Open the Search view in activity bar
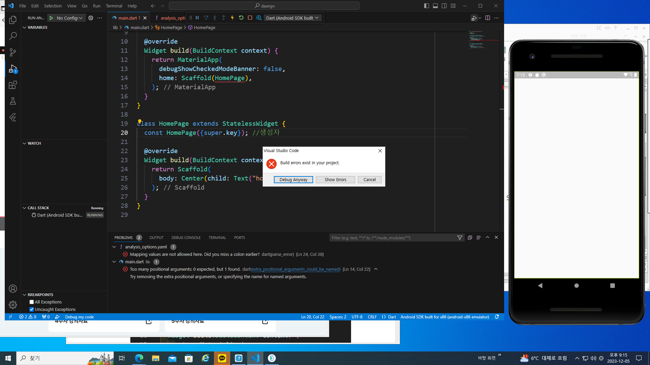Image resolution: width=650 pixels, height=365 pixels. click(x=13, y=36)
